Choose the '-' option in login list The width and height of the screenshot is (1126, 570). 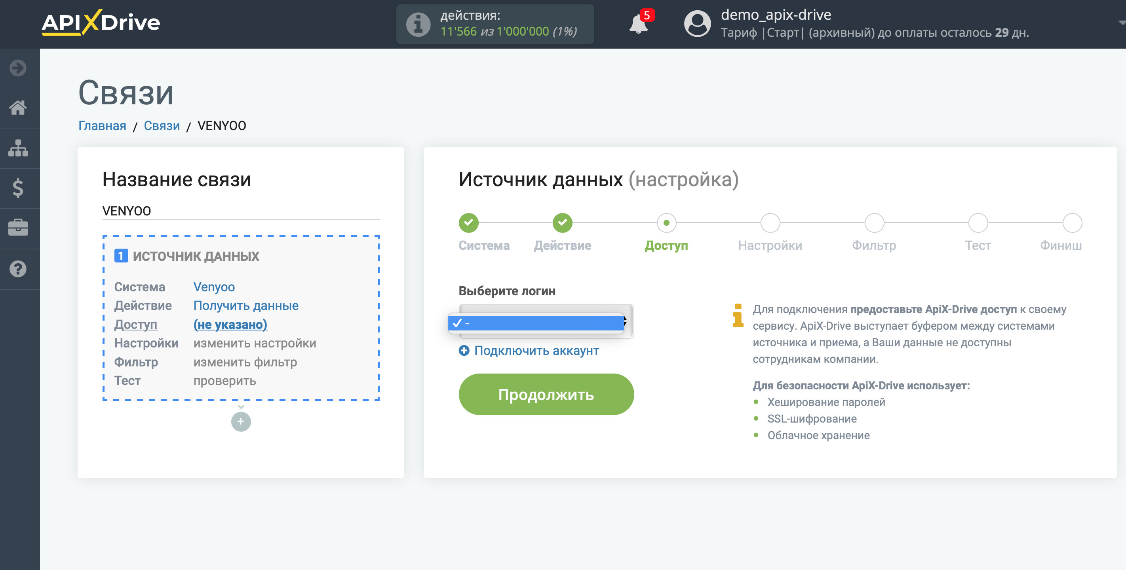coord(536,323)
